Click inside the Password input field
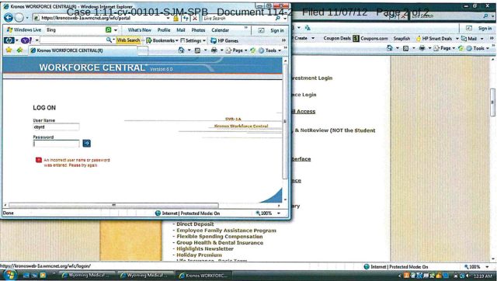The image size is (497, 281). pyautogui.click(x=56, y=144)
